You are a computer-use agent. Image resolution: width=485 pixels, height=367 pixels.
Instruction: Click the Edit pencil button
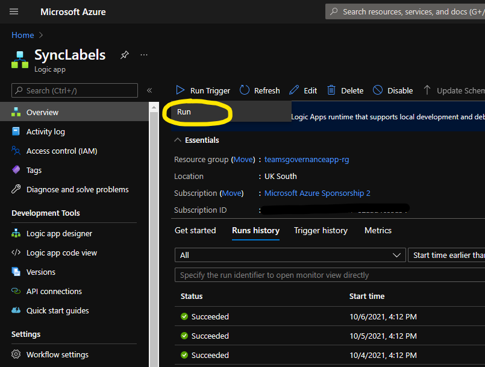(303, 90)
